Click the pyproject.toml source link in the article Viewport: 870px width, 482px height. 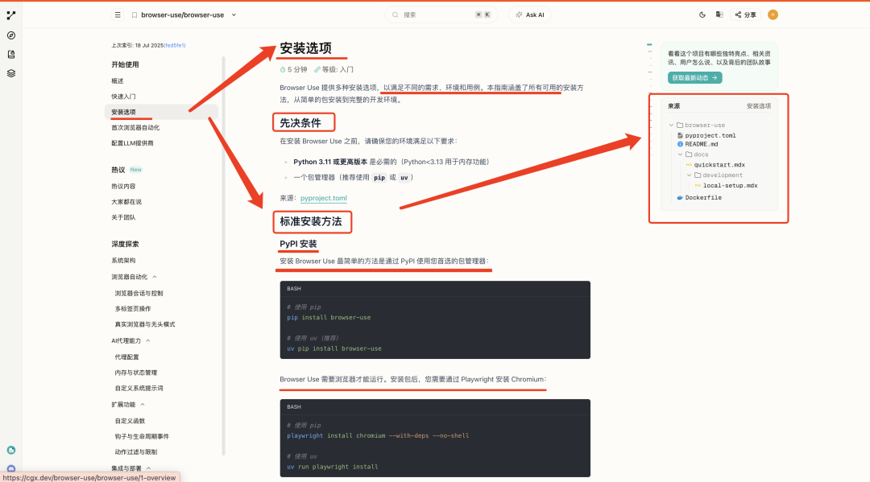(324, 198)
